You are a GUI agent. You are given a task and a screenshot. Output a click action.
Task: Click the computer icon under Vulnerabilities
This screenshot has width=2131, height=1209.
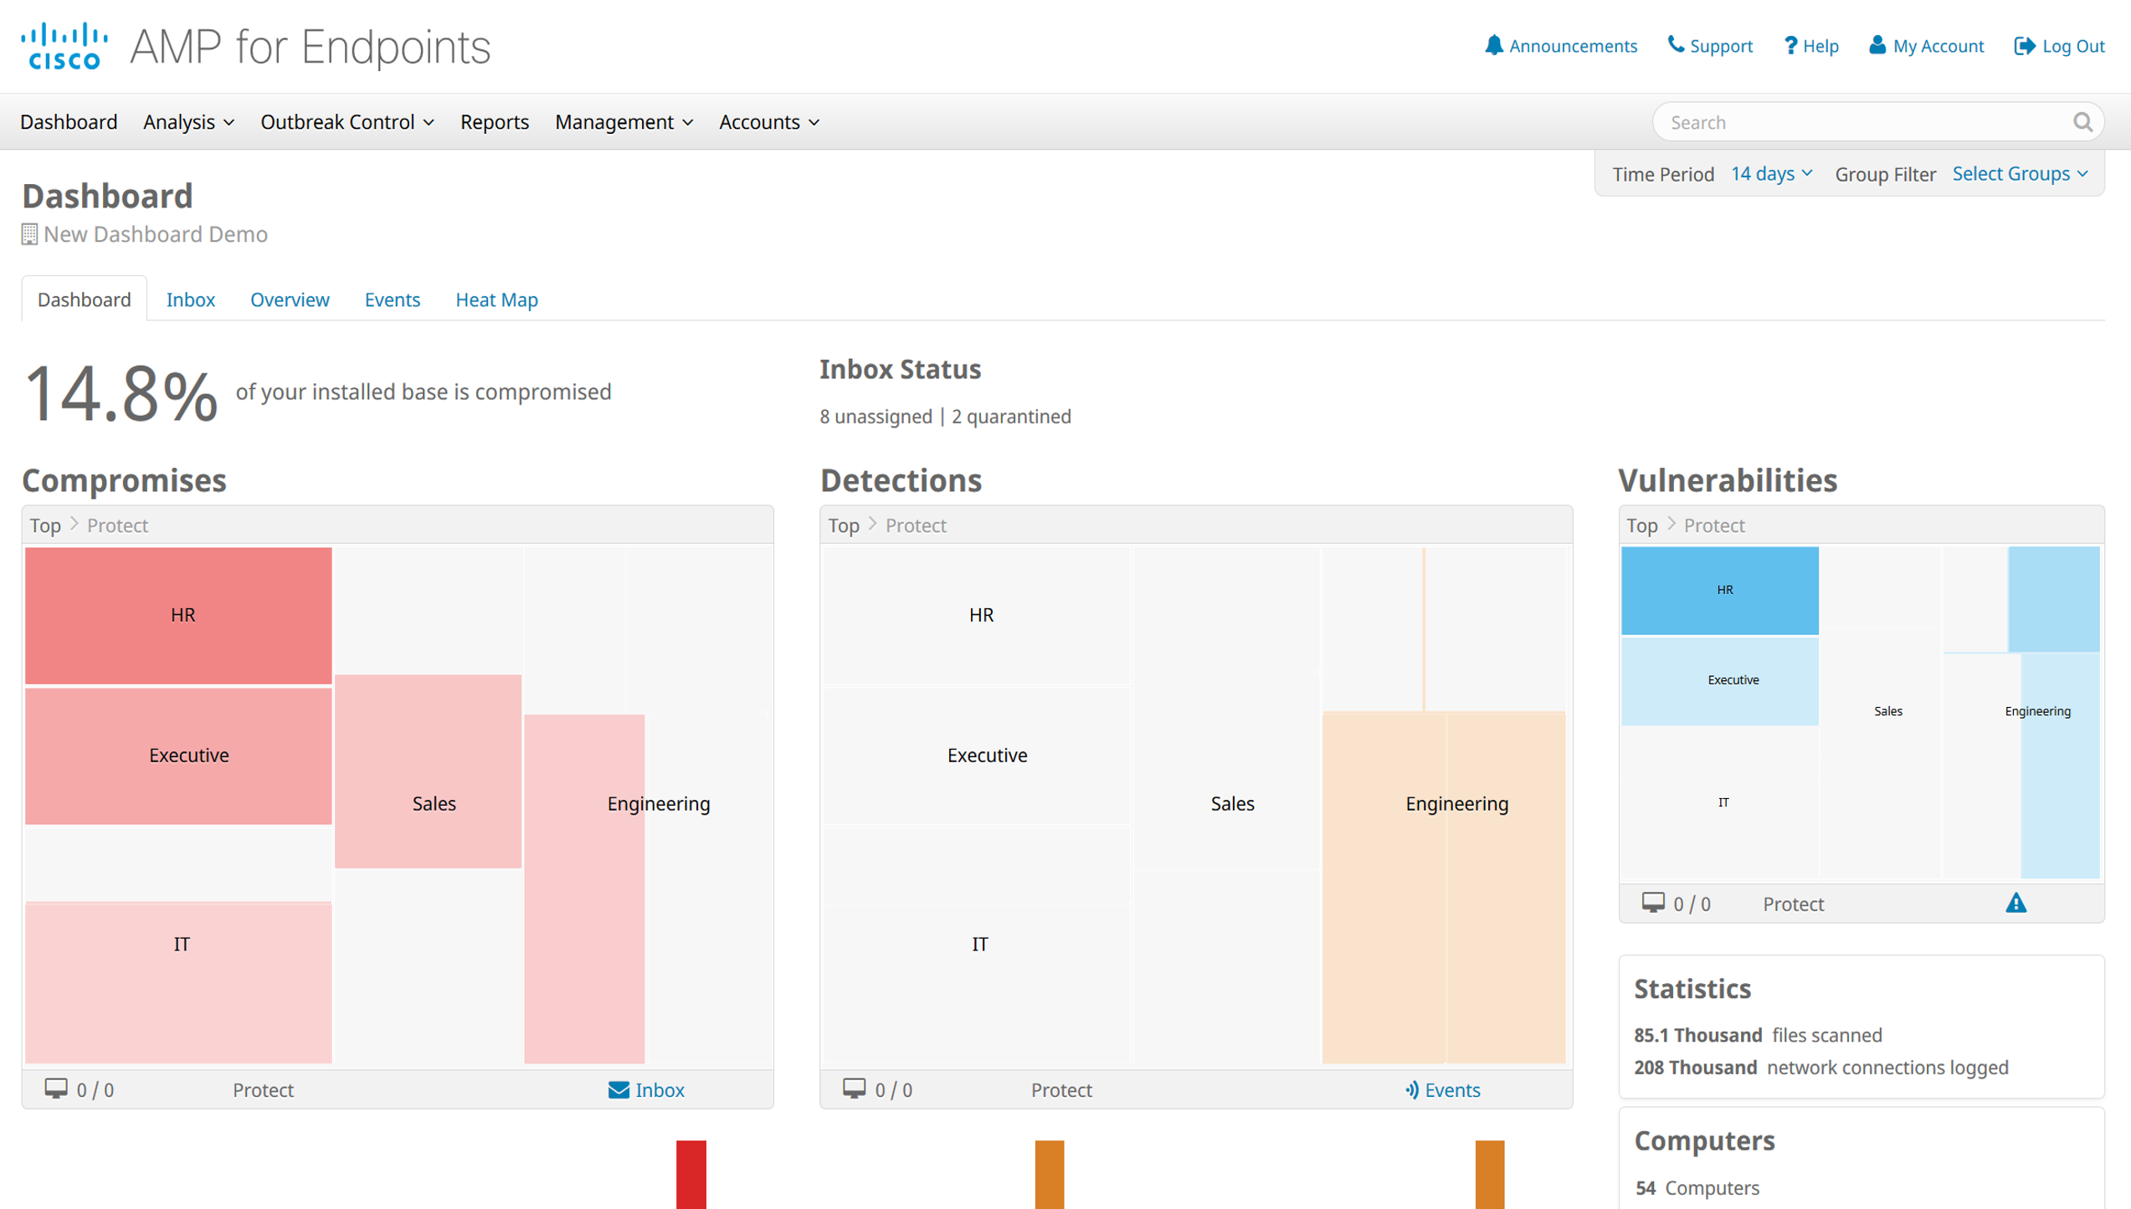[1653, 903]
